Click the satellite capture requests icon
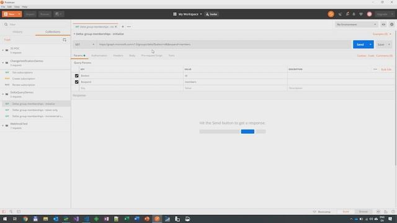Image resolution: width=397 pixels, height=223 pixels. 340,14
